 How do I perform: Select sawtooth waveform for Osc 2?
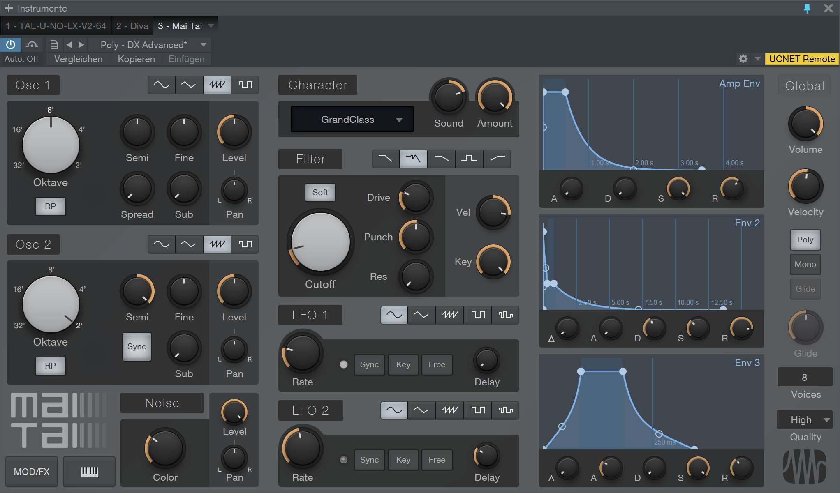217,244
